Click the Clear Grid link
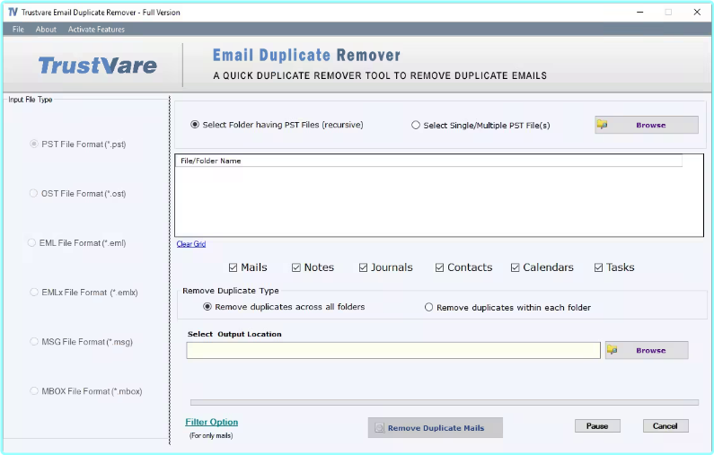Image resolution: width=714 pixels, height=455 pixels. click(191, 244)
